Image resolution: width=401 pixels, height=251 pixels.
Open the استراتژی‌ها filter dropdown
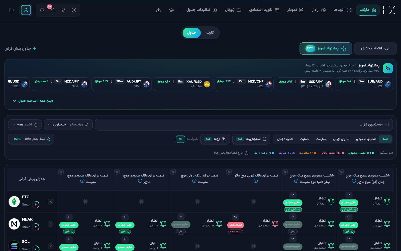coord(251,139)
